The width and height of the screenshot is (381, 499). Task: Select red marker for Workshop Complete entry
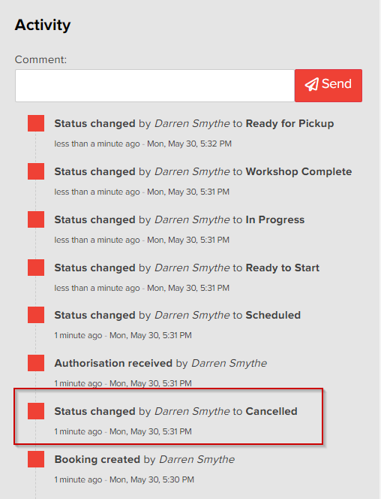pos(36,171)
